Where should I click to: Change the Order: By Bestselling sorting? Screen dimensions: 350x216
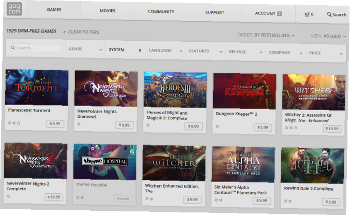click(x=266, y=35)
